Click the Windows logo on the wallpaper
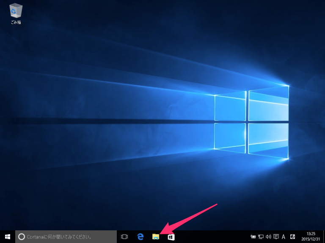 pyautogui.click(x=251, y=122)
